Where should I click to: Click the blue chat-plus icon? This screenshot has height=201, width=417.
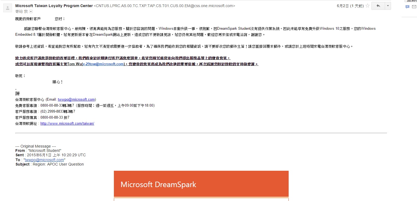407,7
